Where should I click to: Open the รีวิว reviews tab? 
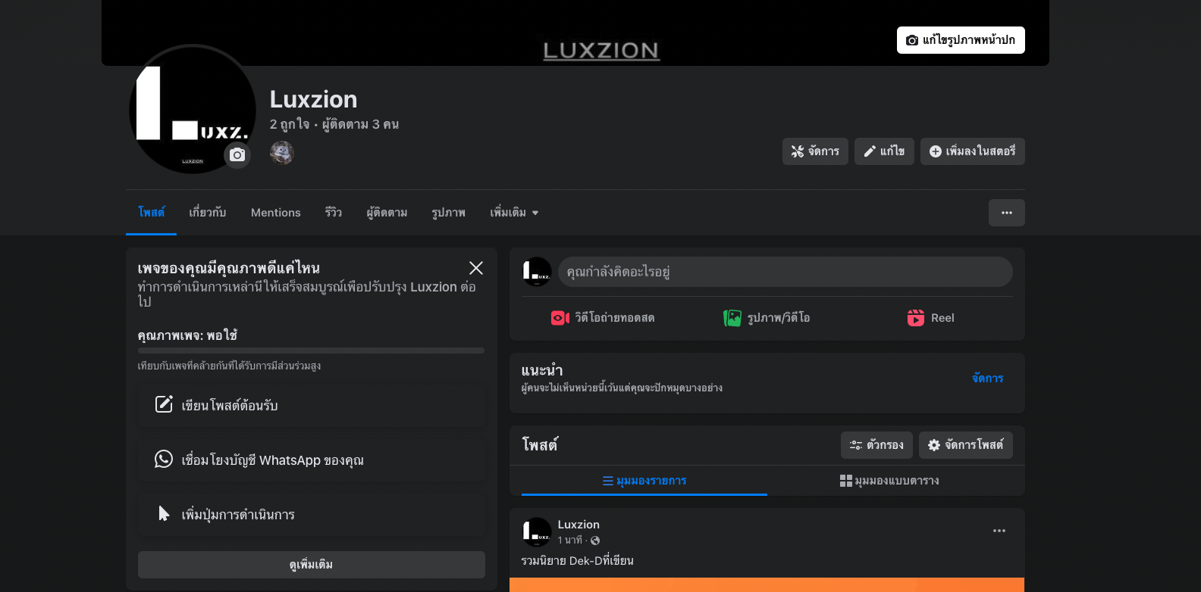tap(334, 213)
